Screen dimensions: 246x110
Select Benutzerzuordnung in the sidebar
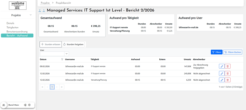click(x=17, y=32)
